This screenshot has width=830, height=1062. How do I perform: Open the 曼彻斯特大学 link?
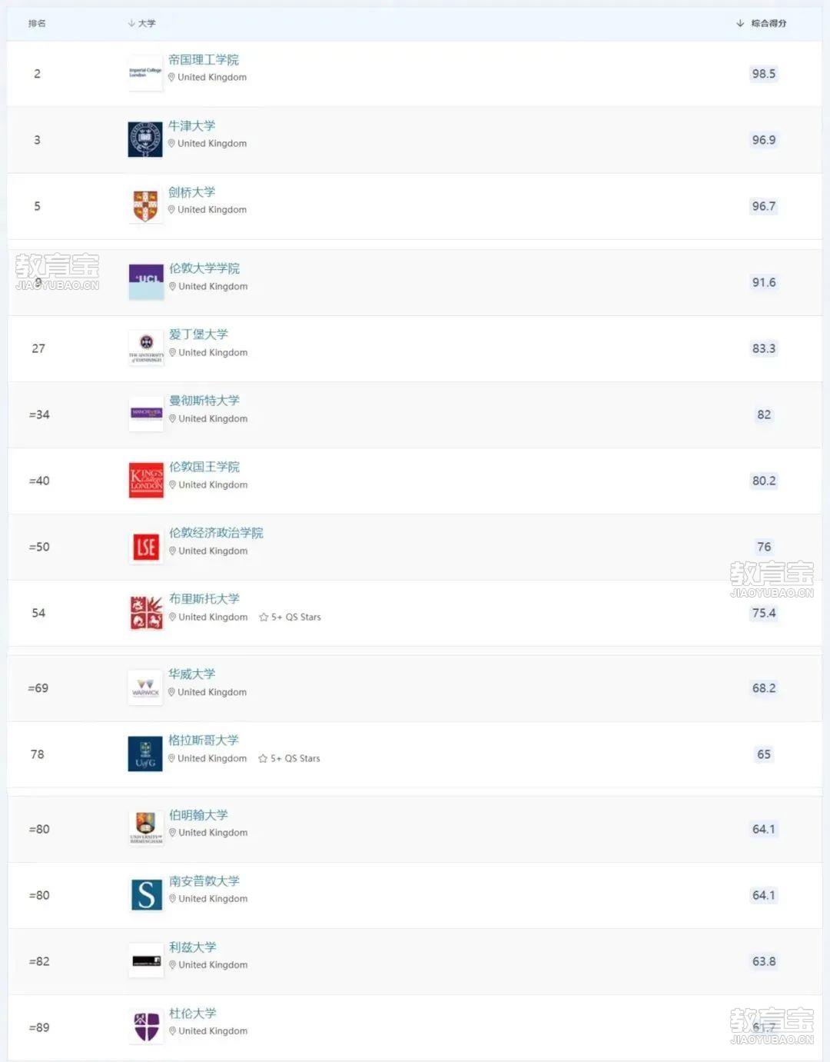[204, 400]
